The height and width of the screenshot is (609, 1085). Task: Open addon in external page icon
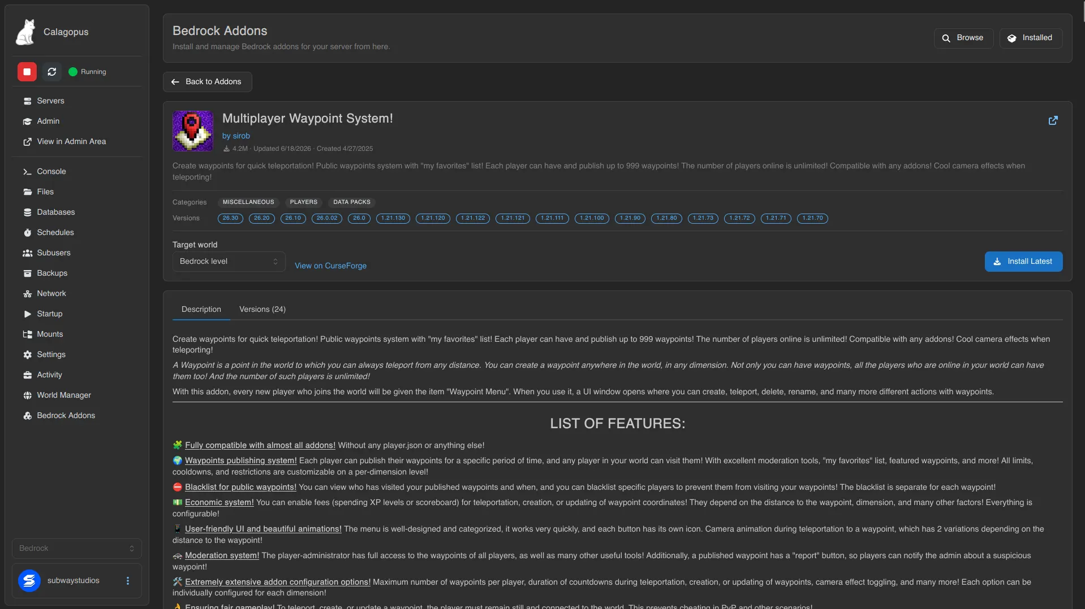[x=1053, y=120]
